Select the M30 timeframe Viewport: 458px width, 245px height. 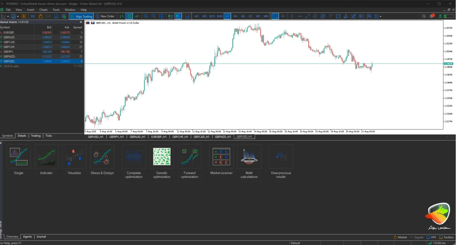pyautogui.click(x=220, y=16)
